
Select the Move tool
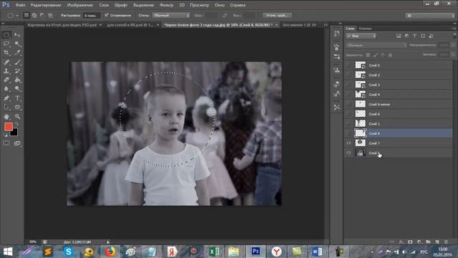pyautogui.click(x=17, y=35)
